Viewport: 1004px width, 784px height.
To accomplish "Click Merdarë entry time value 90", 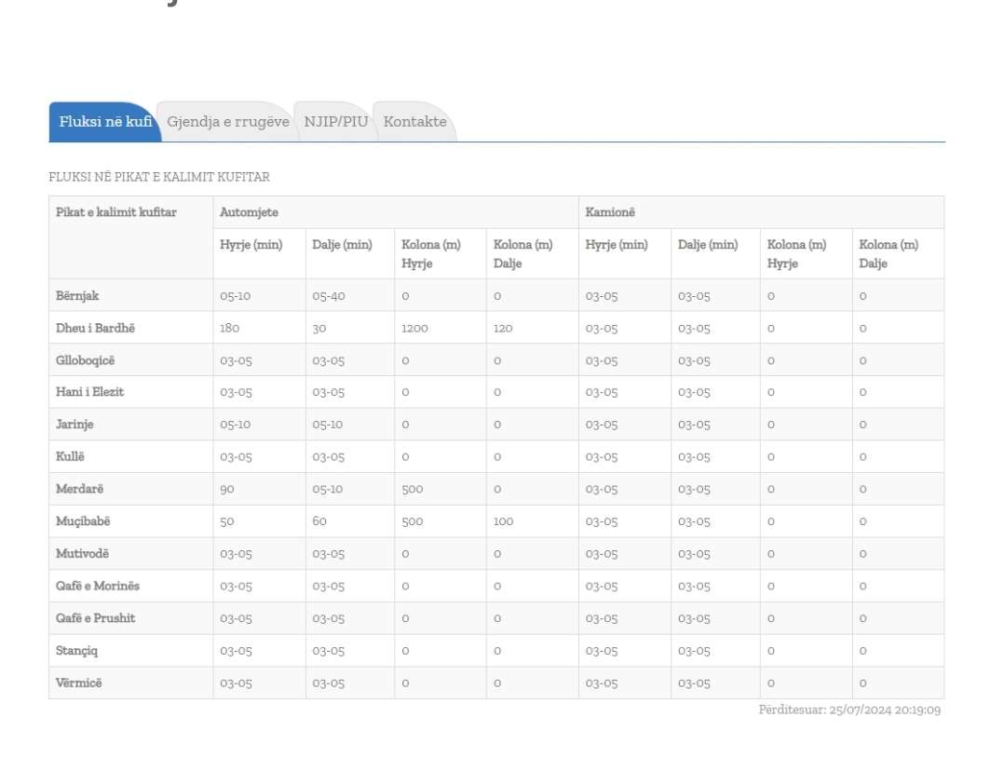I will tap(226, 489).
